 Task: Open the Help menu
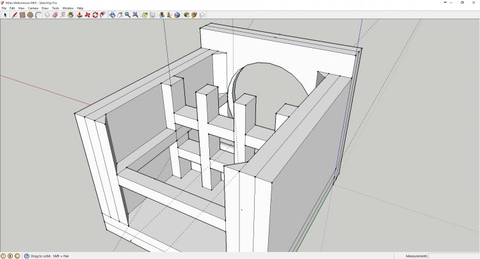tap(80, 8)
